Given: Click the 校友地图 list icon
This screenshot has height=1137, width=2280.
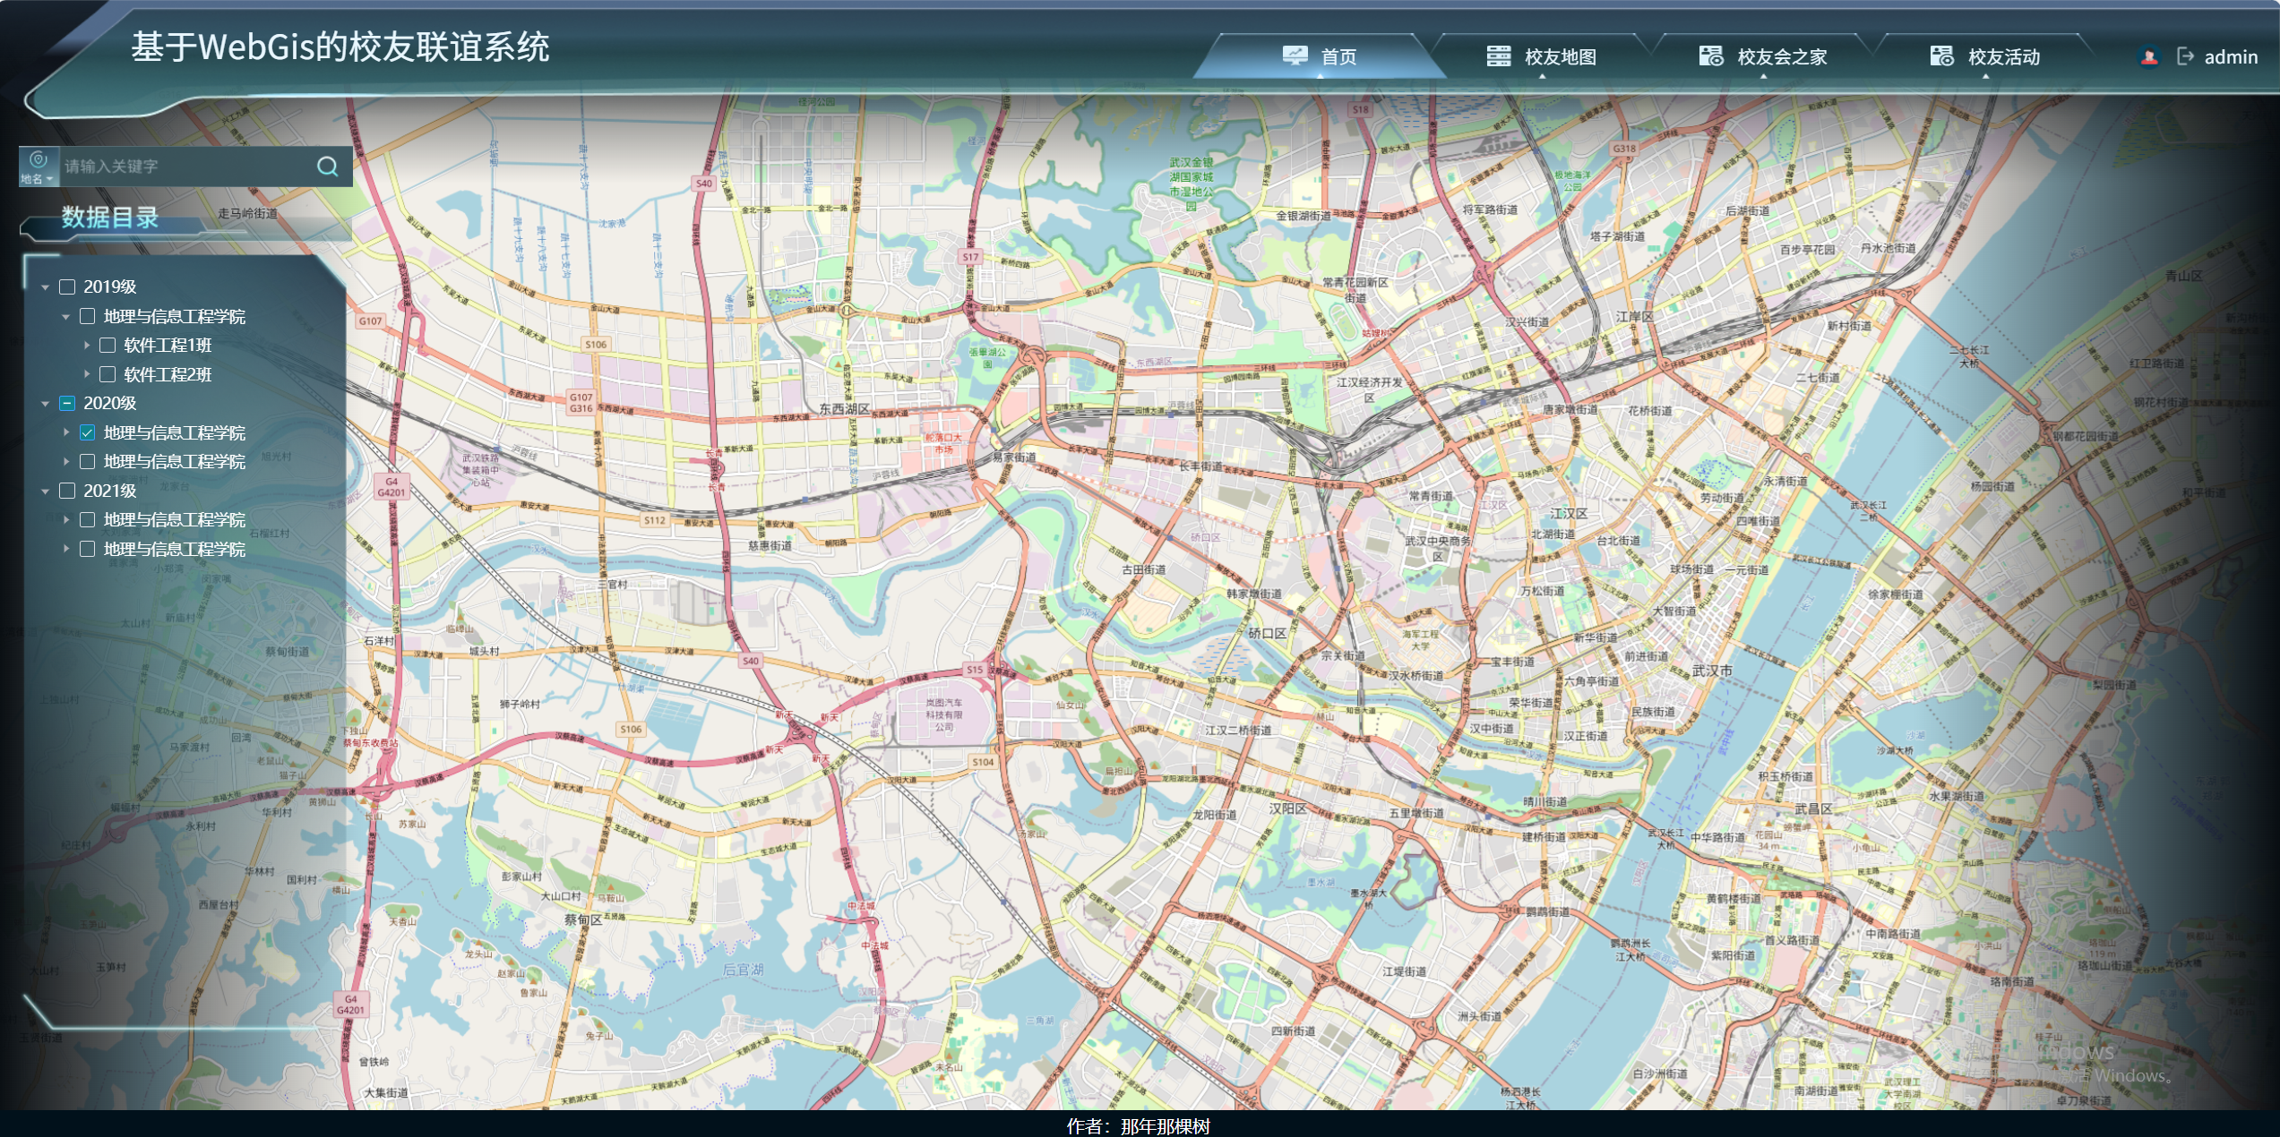Looking at the screenshot, I should tap(1498, 56).
